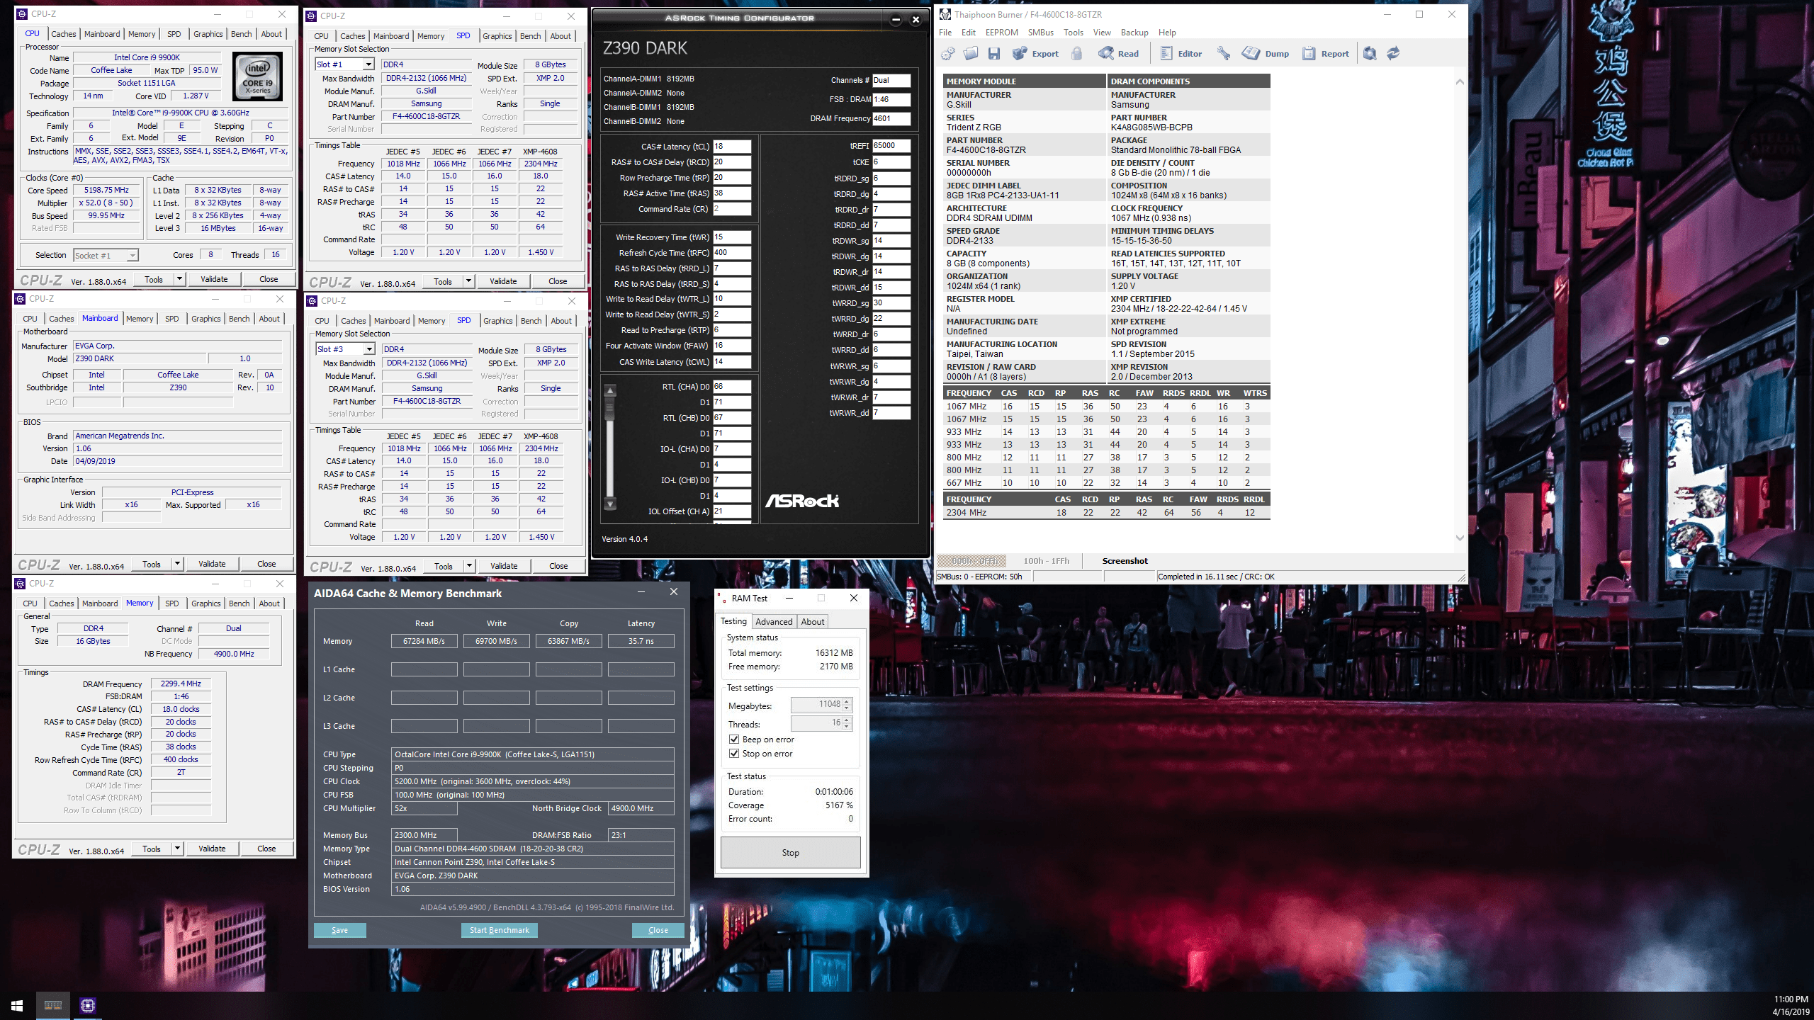1814x1020 pixels.
Task: Click the open folder icon in Thaiphoon Burner
Action: click(x=971, y=53)
